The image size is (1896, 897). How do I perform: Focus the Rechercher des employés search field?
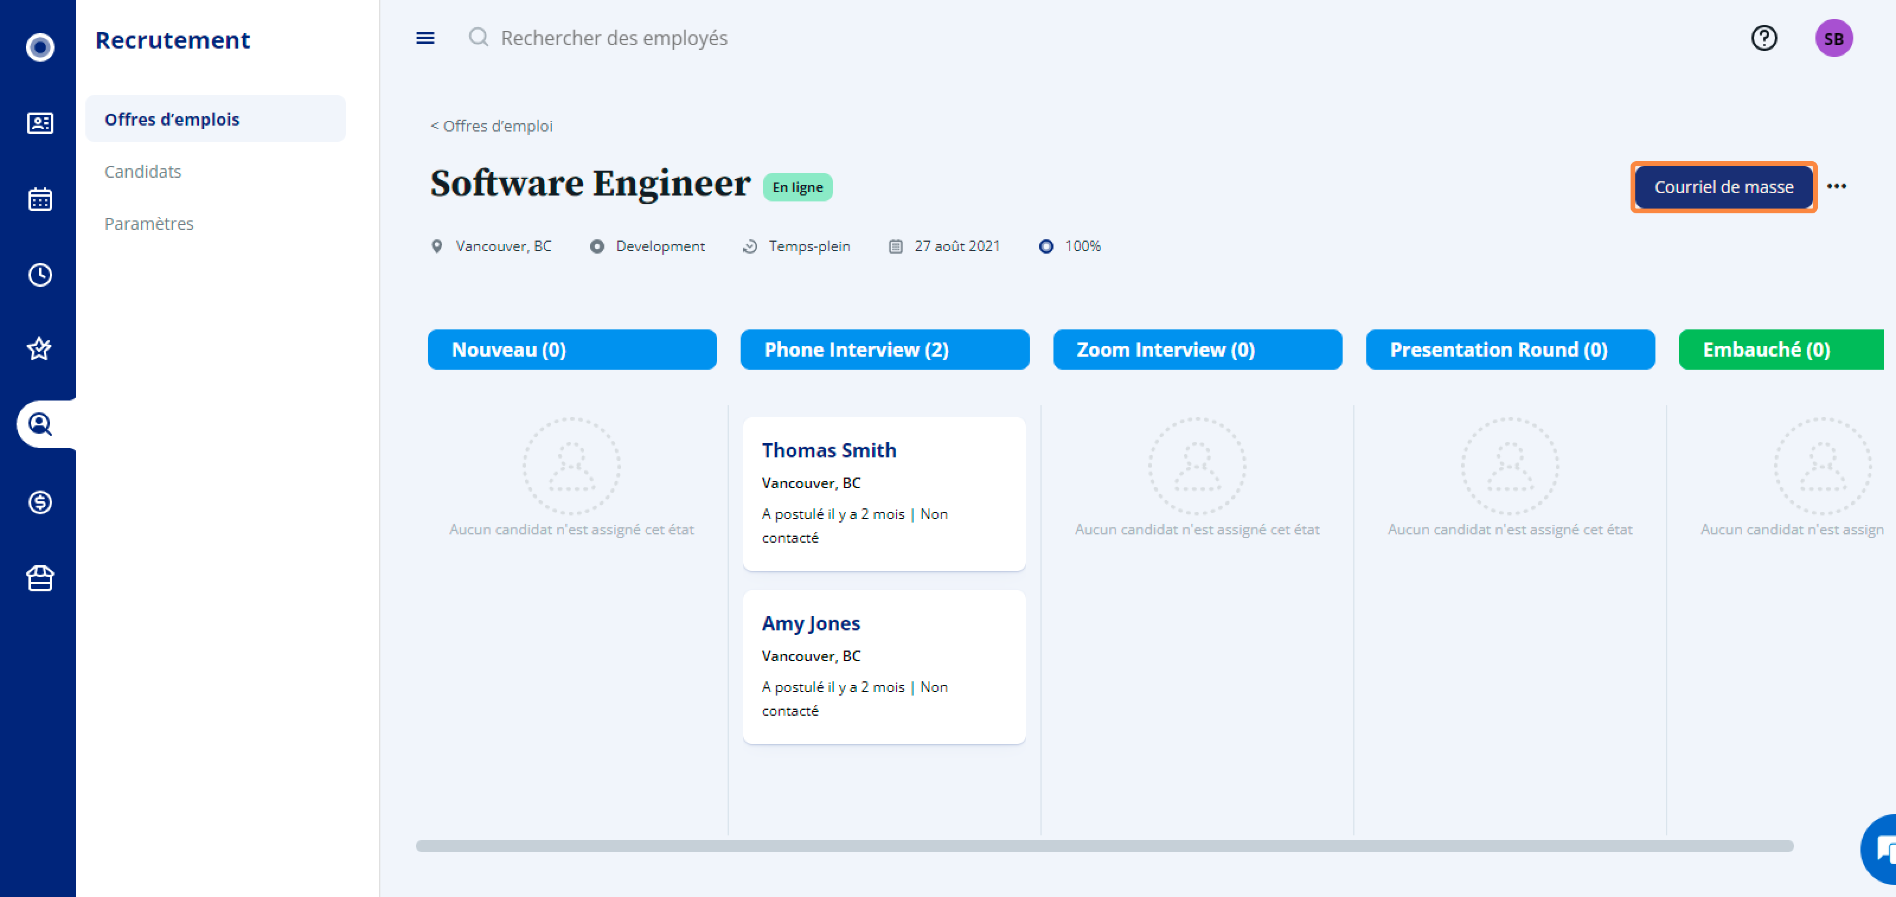(x=614, y=37)
